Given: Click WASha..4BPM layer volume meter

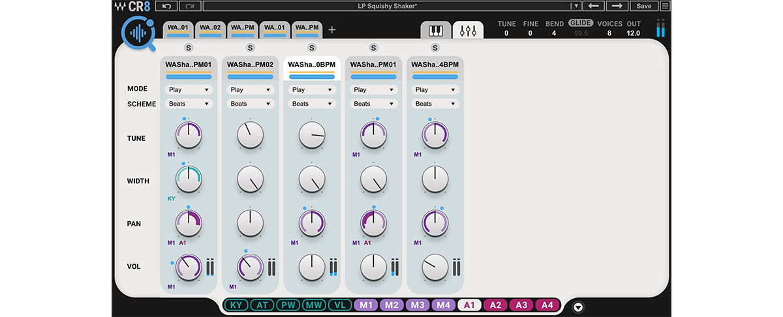Looking at the screenshot, I should coord(457,267).
